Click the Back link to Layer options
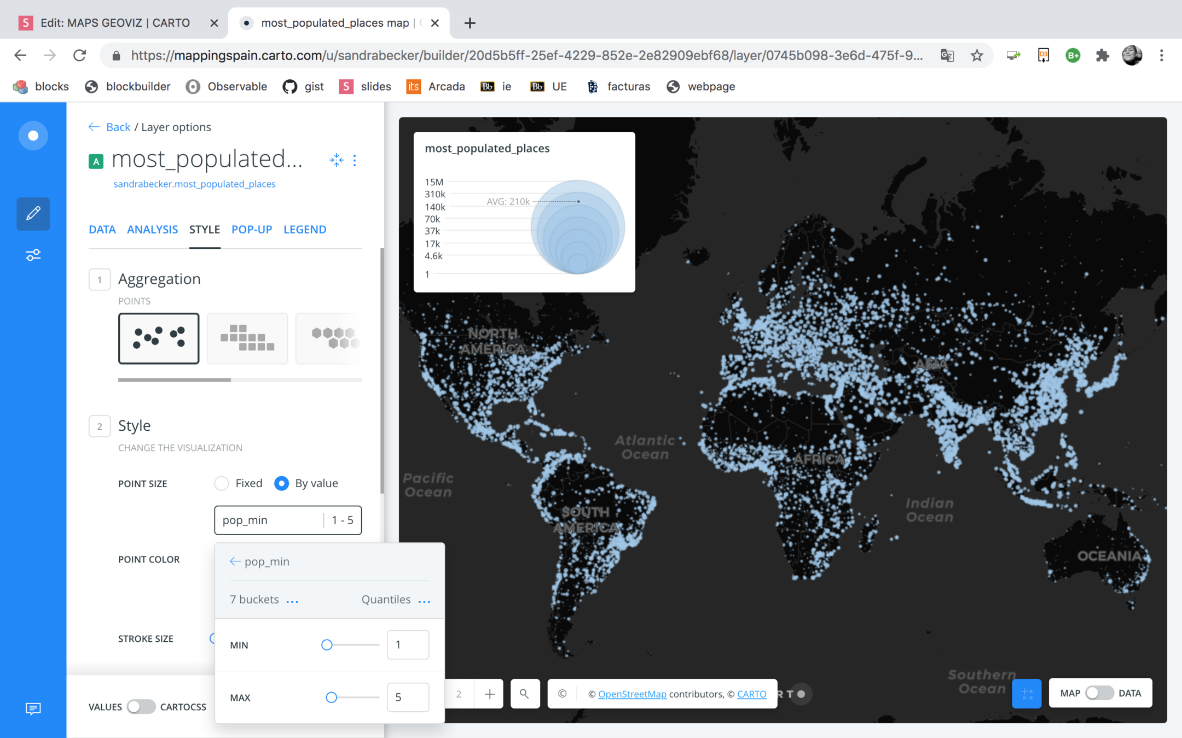Viewport: 1182px width, 738px height. [117, 127]
